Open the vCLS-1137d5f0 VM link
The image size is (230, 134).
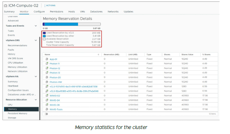click(x=73, y=86)
